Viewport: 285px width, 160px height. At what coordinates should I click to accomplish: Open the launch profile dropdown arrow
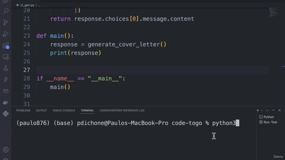(262, 111)
